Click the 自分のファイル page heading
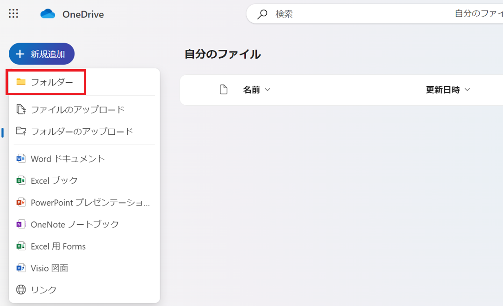 coord(223,54)
